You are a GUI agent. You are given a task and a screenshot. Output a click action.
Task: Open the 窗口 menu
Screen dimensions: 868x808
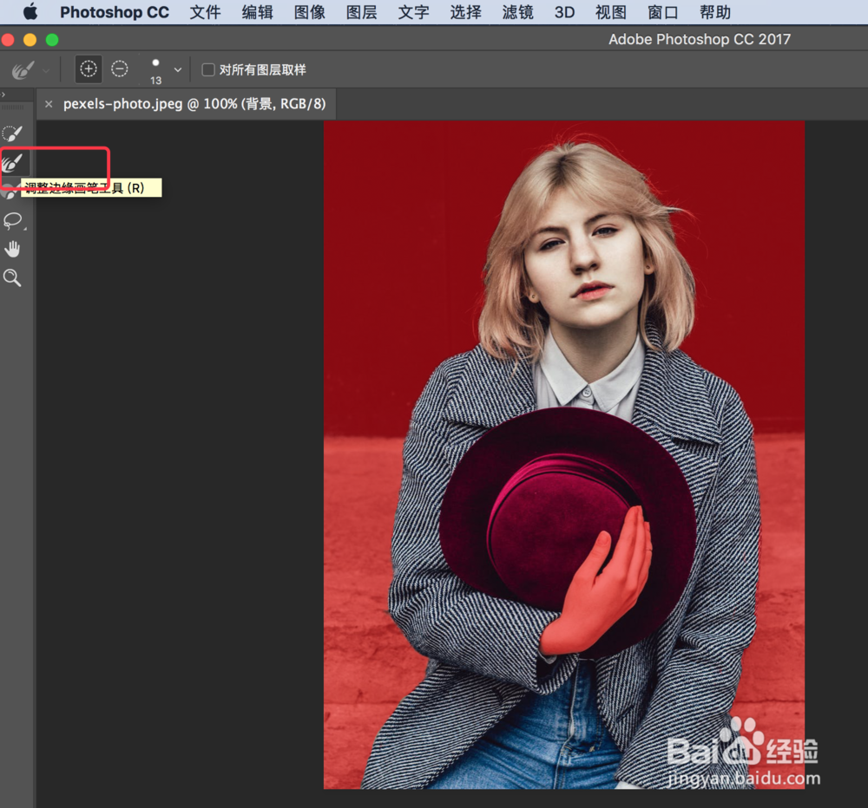[x=662, y=12]
